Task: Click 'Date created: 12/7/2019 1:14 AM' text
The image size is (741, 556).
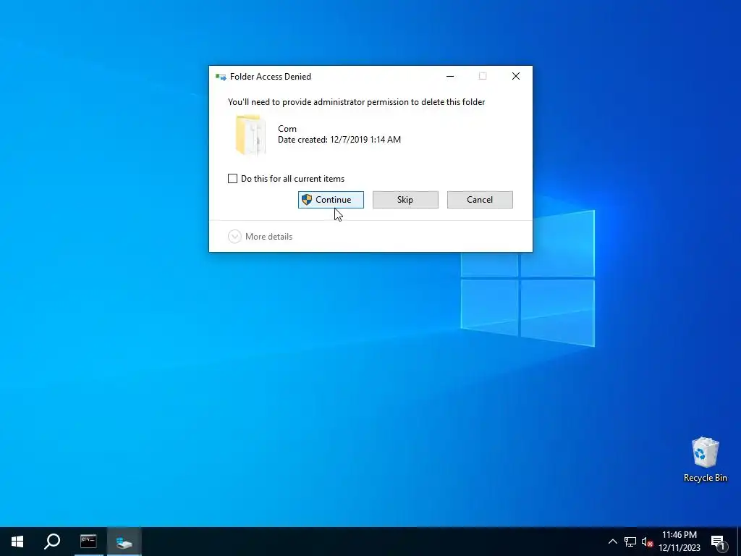Action: [339, 140]
